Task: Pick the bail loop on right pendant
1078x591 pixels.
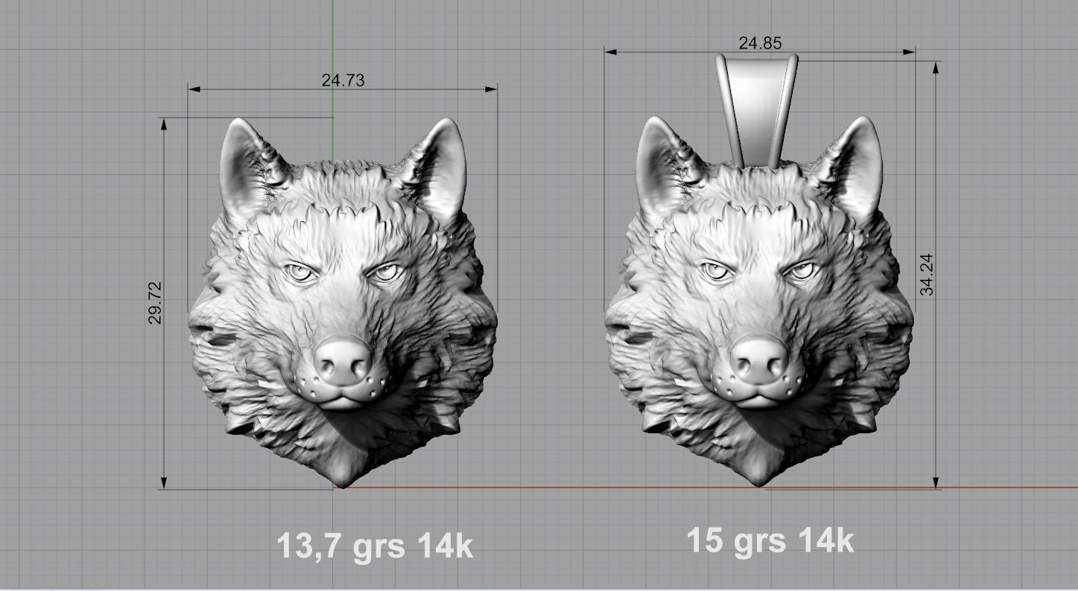Action: point(757,110)
